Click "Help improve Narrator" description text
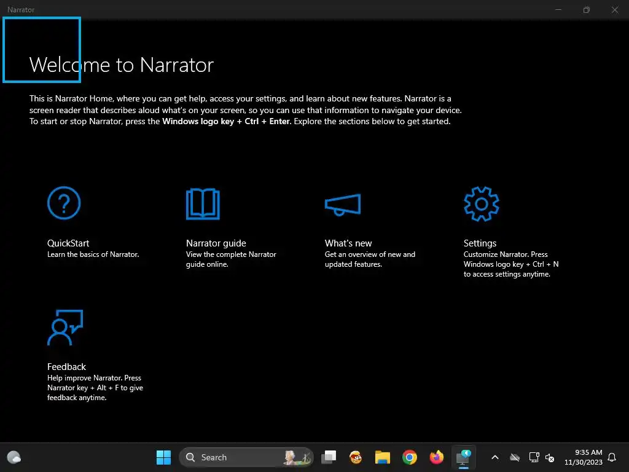 point(95,388)
